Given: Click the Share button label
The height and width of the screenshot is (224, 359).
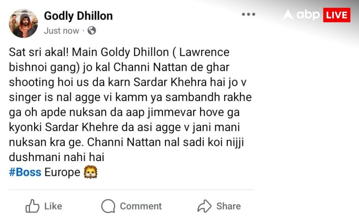Looking at the screenshot, I should tap(228, 206).
